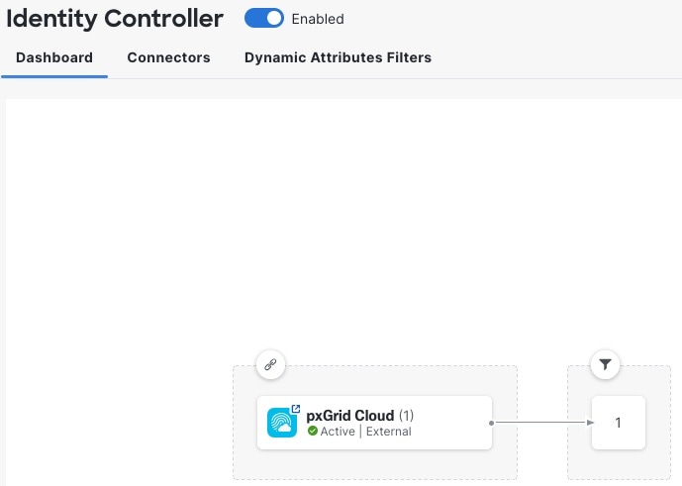Switch to the Connectors tab
Viewport: 682px width, 486px height.
point(168,57)
